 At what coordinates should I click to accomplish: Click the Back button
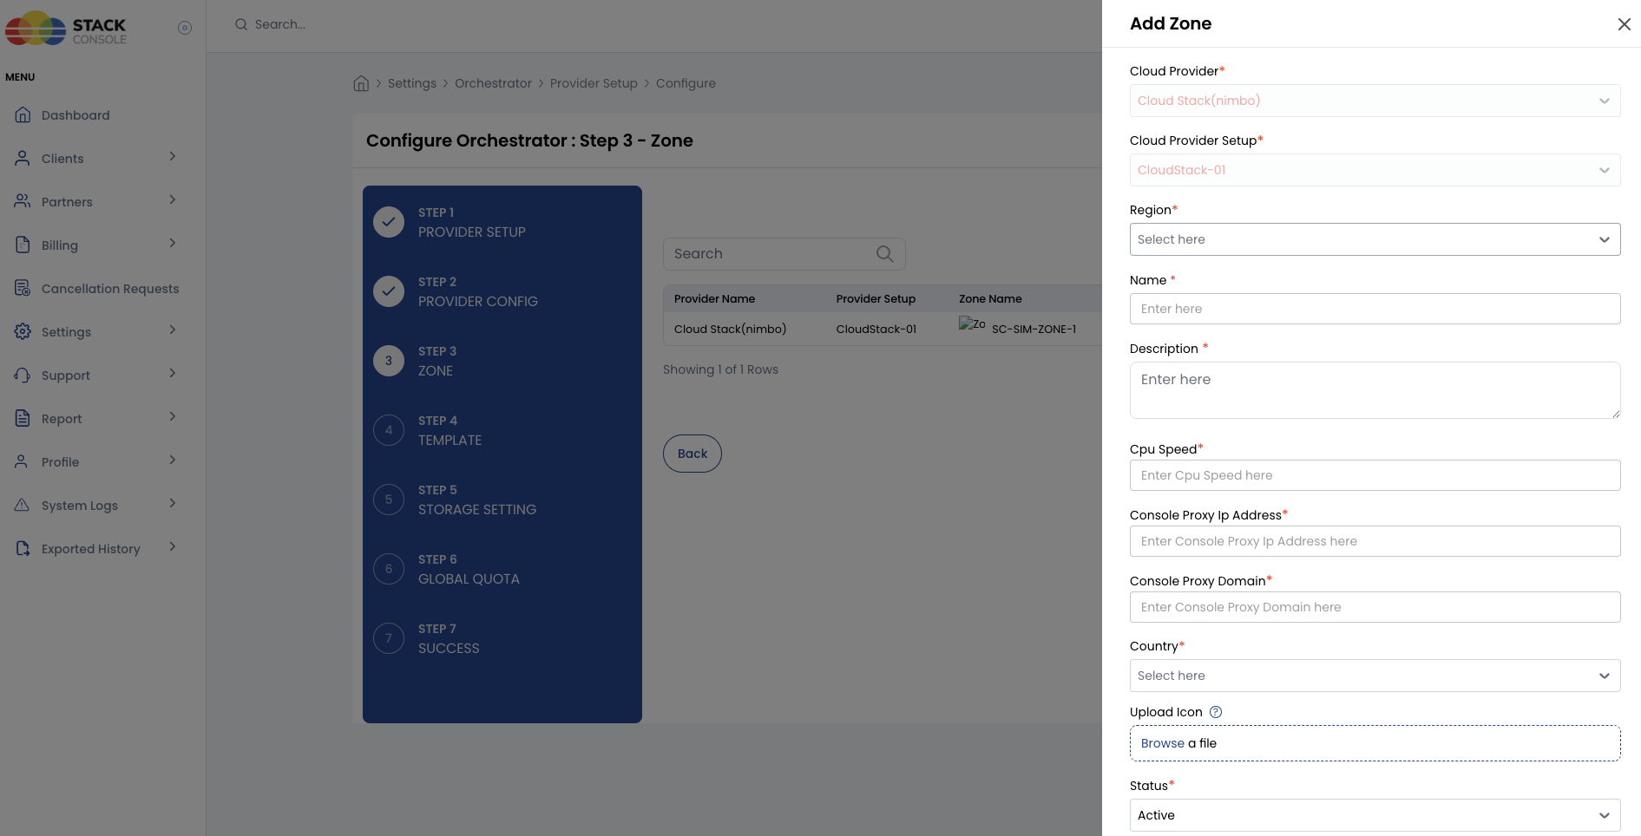tap(693, 454)
